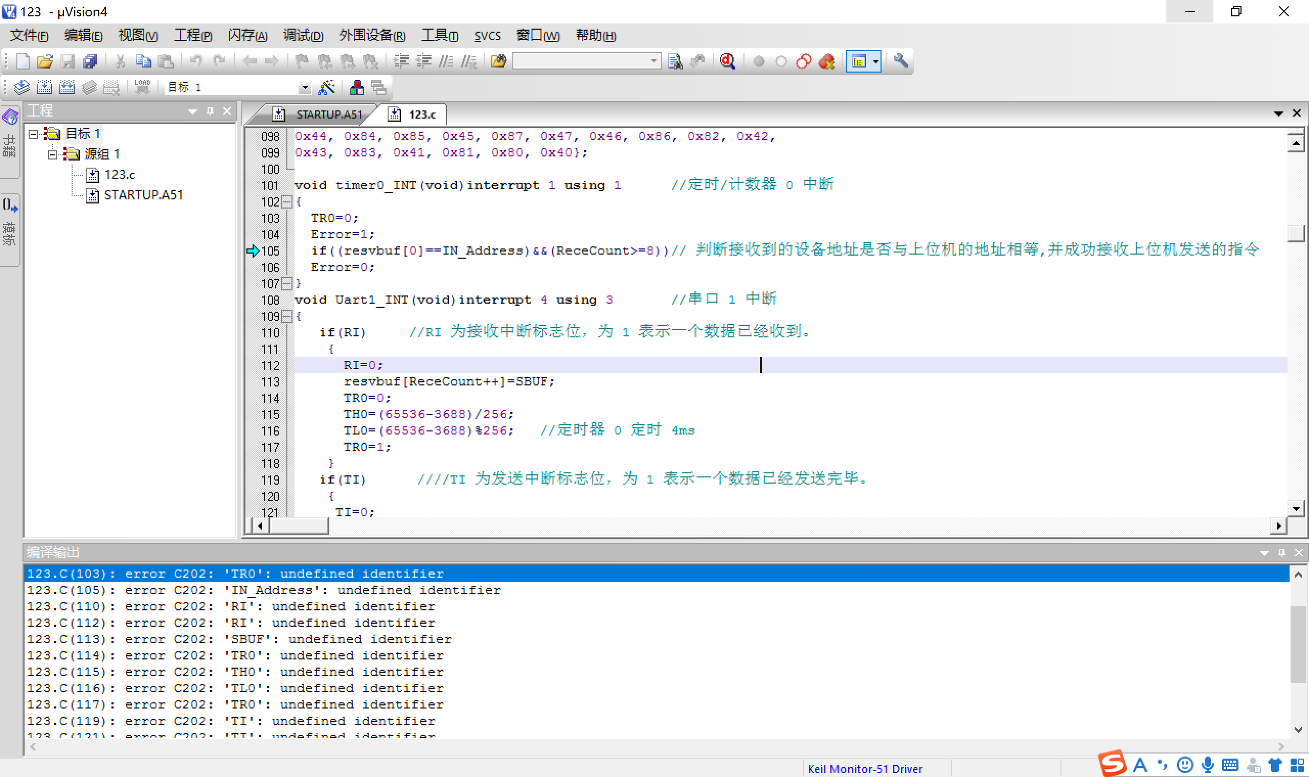
Task: Open the 编辑(E) menu
Action: coord(83,36)
